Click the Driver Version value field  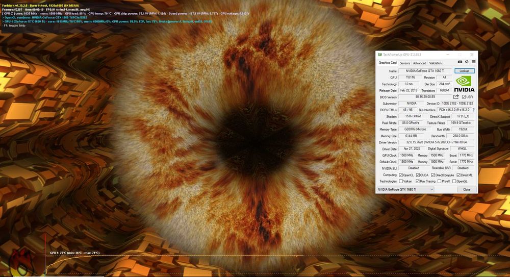click(437, 142)
